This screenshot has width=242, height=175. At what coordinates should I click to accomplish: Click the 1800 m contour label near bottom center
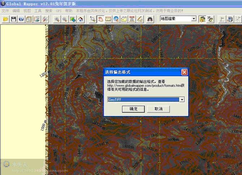pyautogui.click(x=128, y=146)
